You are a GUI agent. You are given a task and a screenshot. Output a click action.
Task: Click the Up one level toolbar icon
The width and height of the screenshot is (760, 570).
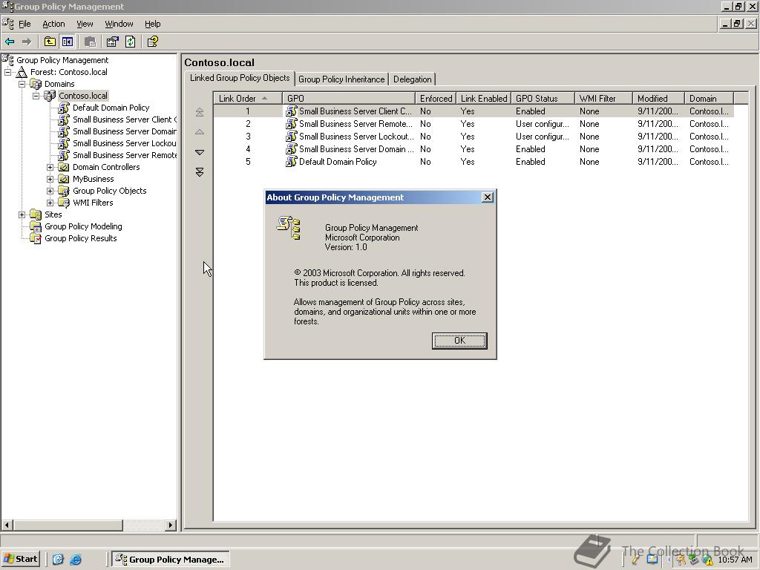point(50,42)
